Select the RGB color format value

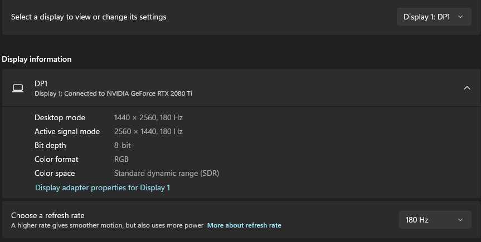122,159
